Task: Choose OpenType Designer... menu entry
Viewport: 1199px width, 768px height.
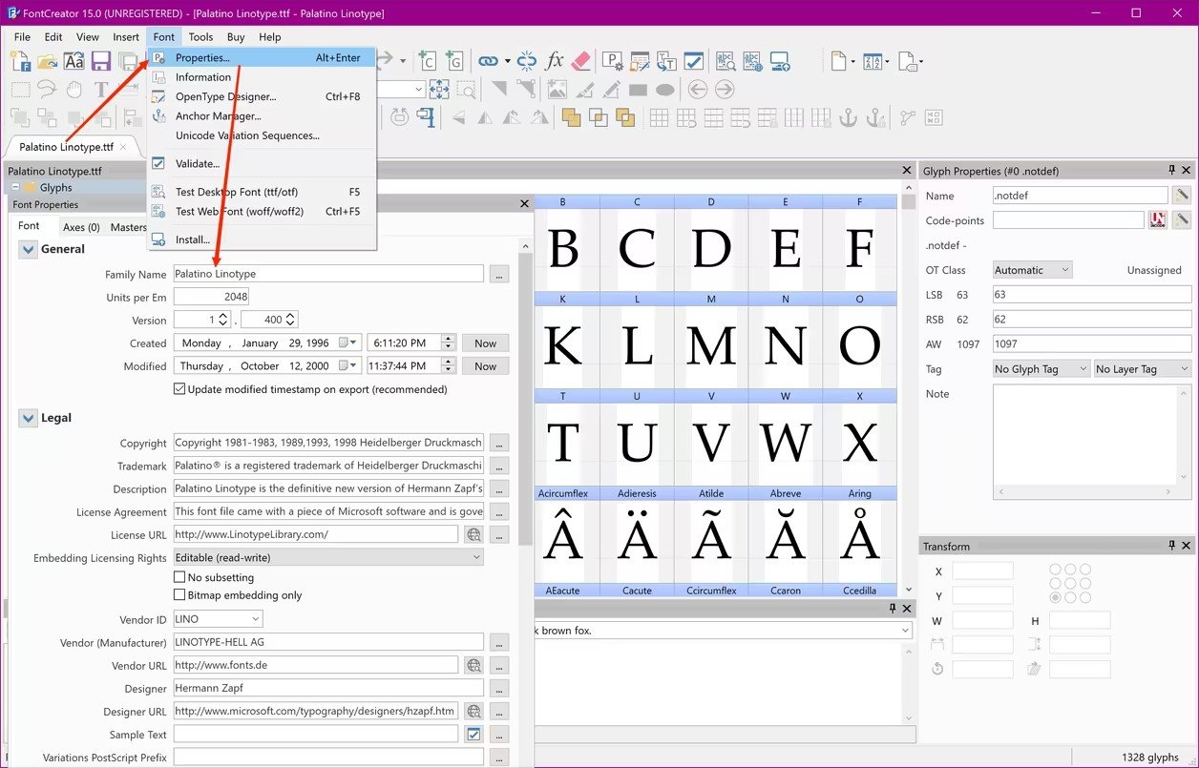Action: coord(262,96)
